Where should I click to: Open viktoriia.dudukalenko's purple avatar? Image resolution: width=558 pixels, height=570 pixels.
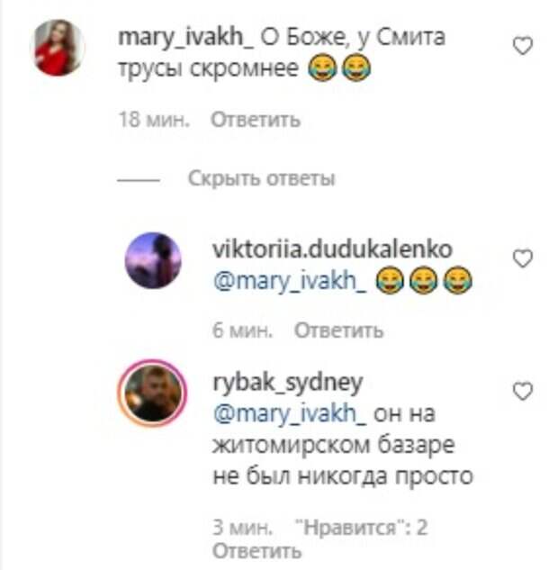[x=153, y=260]
